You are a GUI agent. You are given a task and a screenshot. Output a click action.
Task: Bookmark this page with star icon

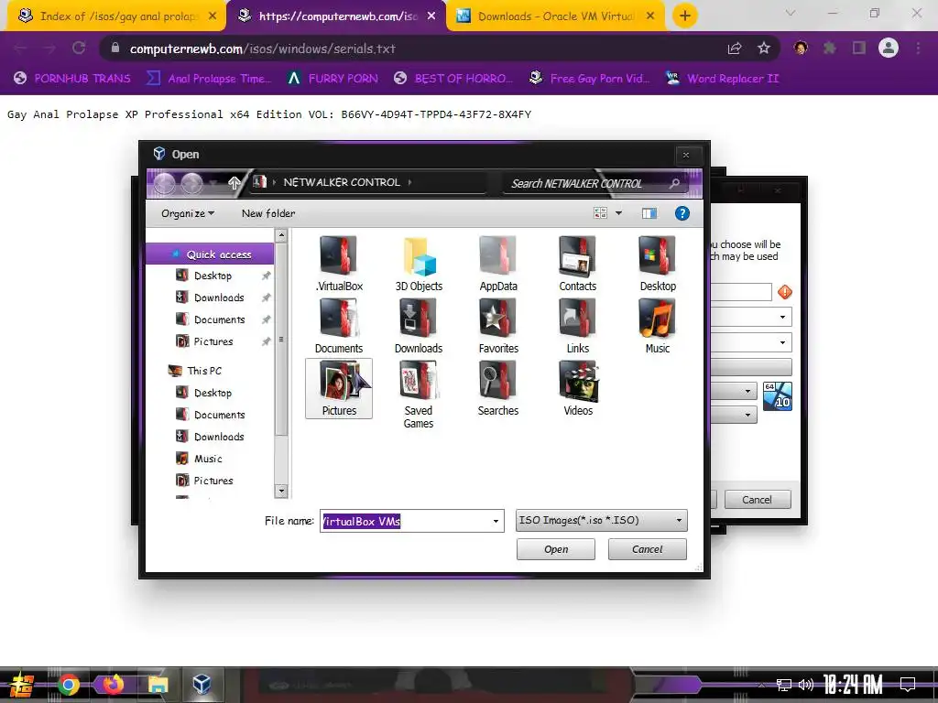(x=763, y=49)
